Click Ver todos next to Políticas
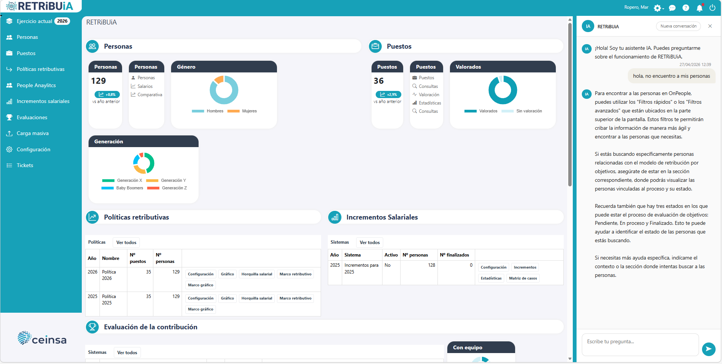 (x=126, y=243)
